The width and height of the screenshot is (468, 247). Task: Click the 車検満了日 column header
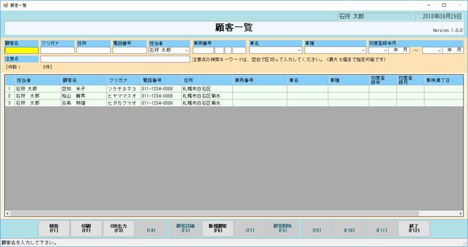coord(443,80)
